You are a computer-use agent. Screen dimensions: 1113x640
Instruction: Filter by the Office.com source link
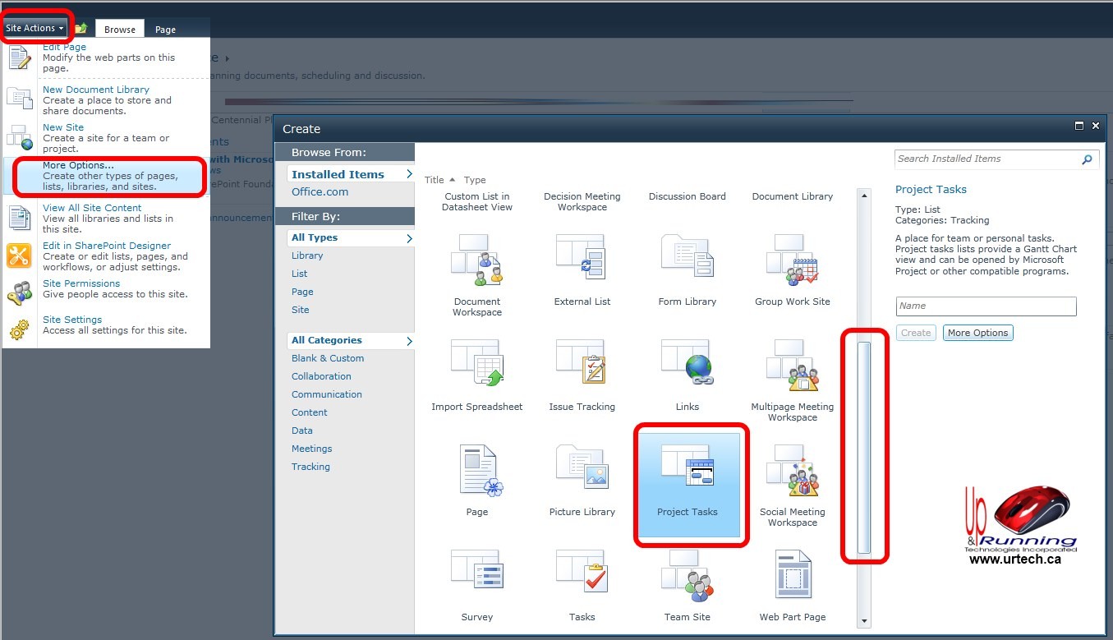click(320, 192)
